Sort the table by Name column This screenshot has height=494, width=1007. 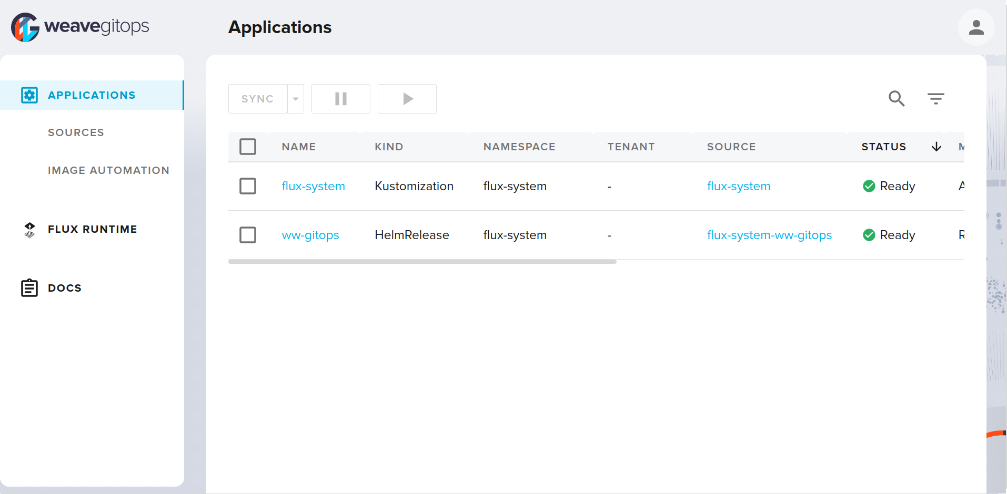coord(298,147)
